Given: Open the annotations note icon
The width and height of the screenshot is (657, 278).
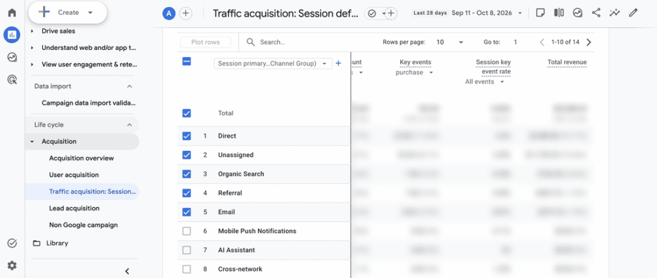Looking at the screenshot, I should (540, 13).
